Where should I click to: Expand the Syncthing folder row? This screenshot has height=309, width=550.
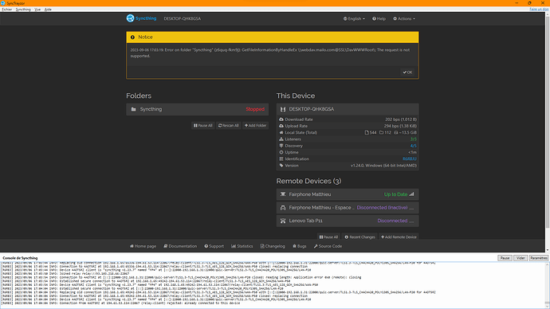(197, 109)
